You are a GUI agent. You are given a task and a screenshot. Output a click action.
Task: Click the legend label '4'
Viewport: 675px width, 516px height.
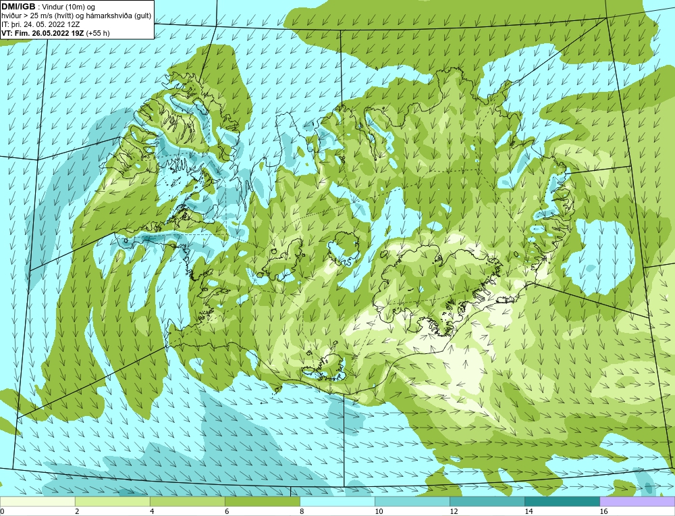152,511
